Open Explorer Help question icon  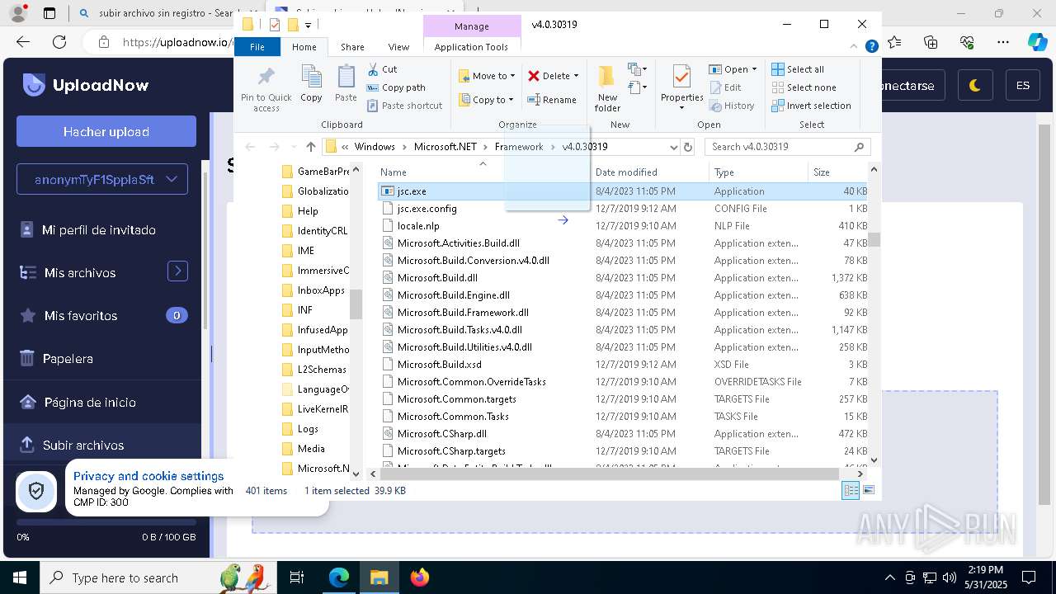(x=871, y=47)
